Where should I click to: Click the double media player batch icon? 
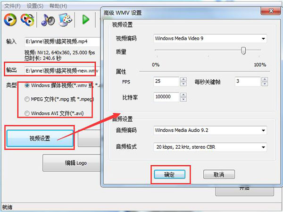28,19
